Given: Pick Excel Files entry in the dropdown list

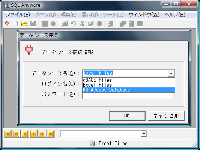Looking at the screenshot, I should (129, 85).
